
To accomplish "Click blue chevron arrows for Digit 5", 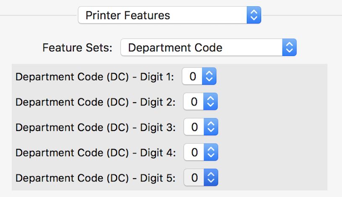I will (211, 178).
